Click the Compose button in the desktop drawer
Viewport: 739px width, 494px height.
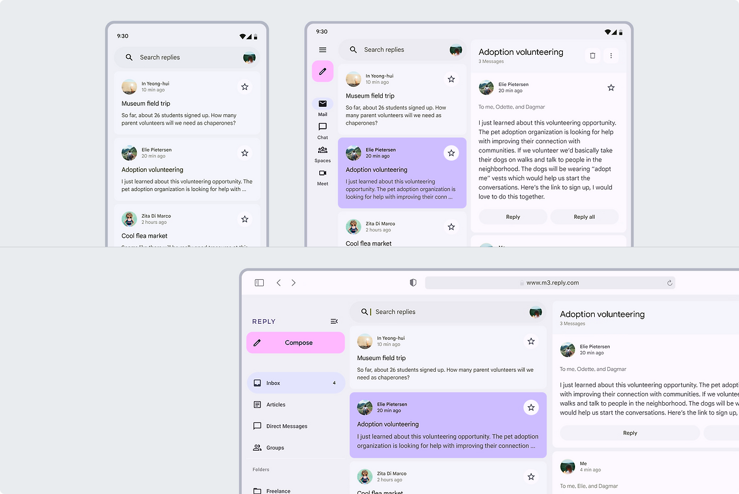point(296,343)
